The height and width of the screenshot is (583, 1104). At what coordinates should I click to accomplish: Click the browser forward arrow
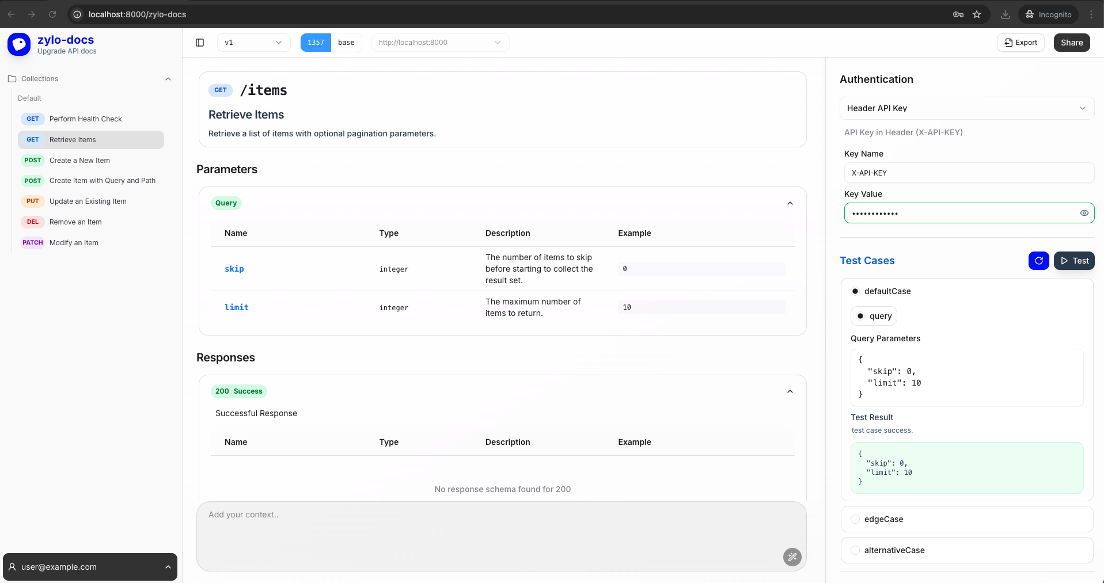click(x=32, y=14)
